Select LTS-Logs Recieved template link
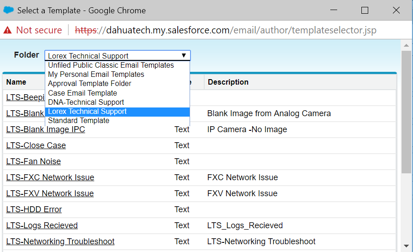Viewport: 413px width, 252px height. 42,225
